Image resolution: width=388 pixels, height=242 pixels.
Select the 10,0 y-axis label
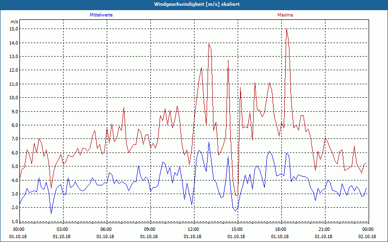14,98
